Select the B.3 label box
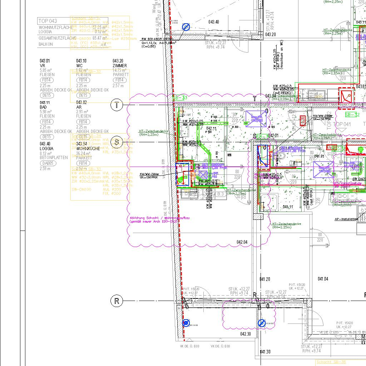Screen dimensions: 366x366 221,194
